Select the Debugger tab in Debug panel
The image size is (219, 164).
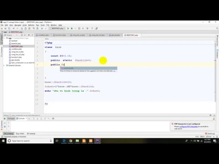click(x=11, y=118)
